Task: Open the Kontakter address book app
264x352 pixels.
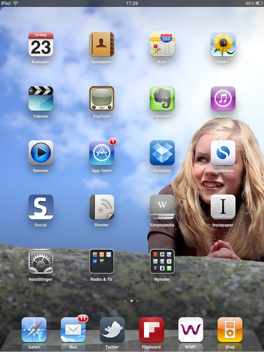Action: point(102,44)
